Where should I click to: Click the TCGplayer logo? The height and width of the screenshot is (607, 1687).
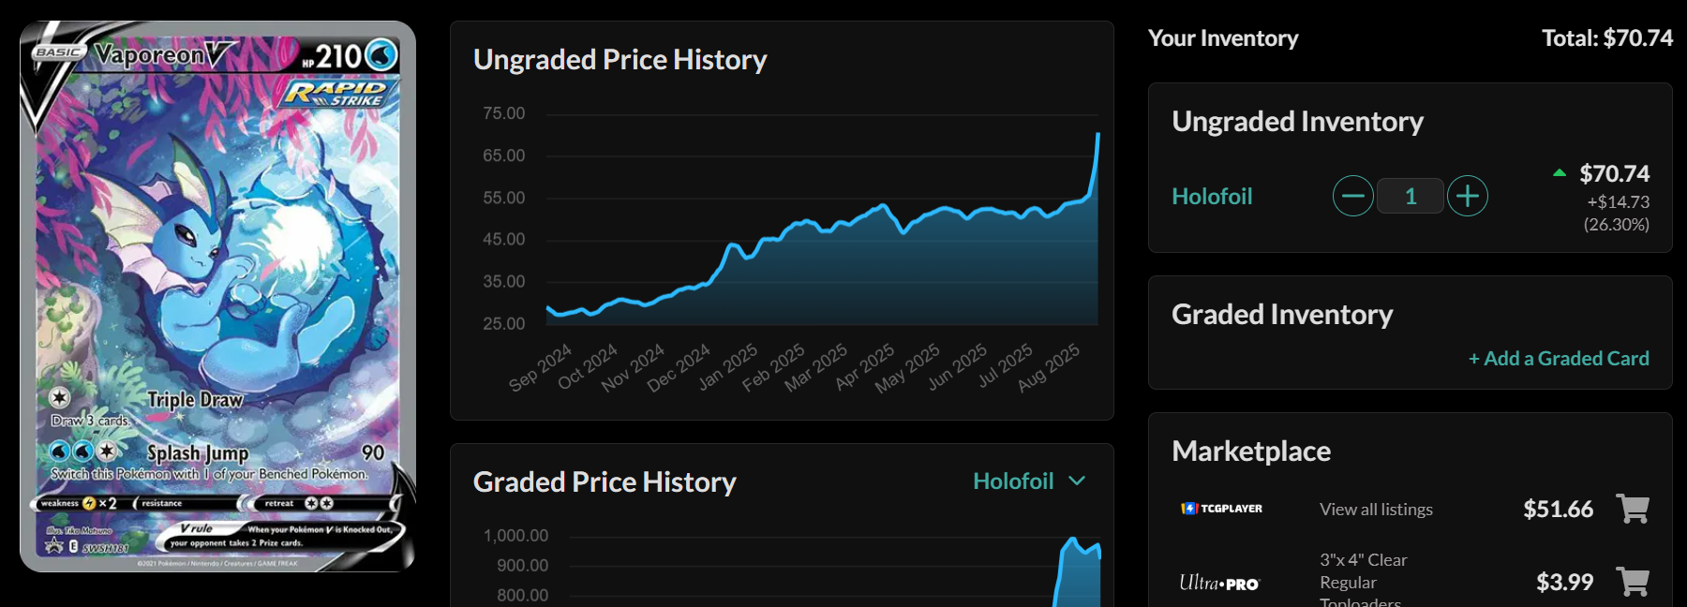pos(1221,509)
